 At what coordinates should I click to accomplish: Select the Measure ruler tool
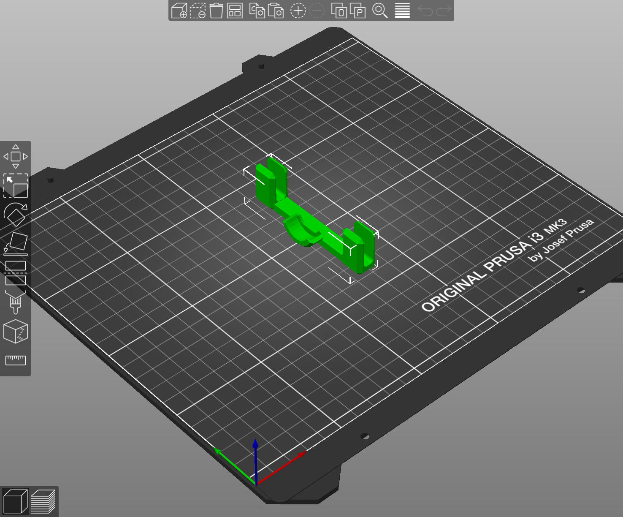[x=16, y=360]
